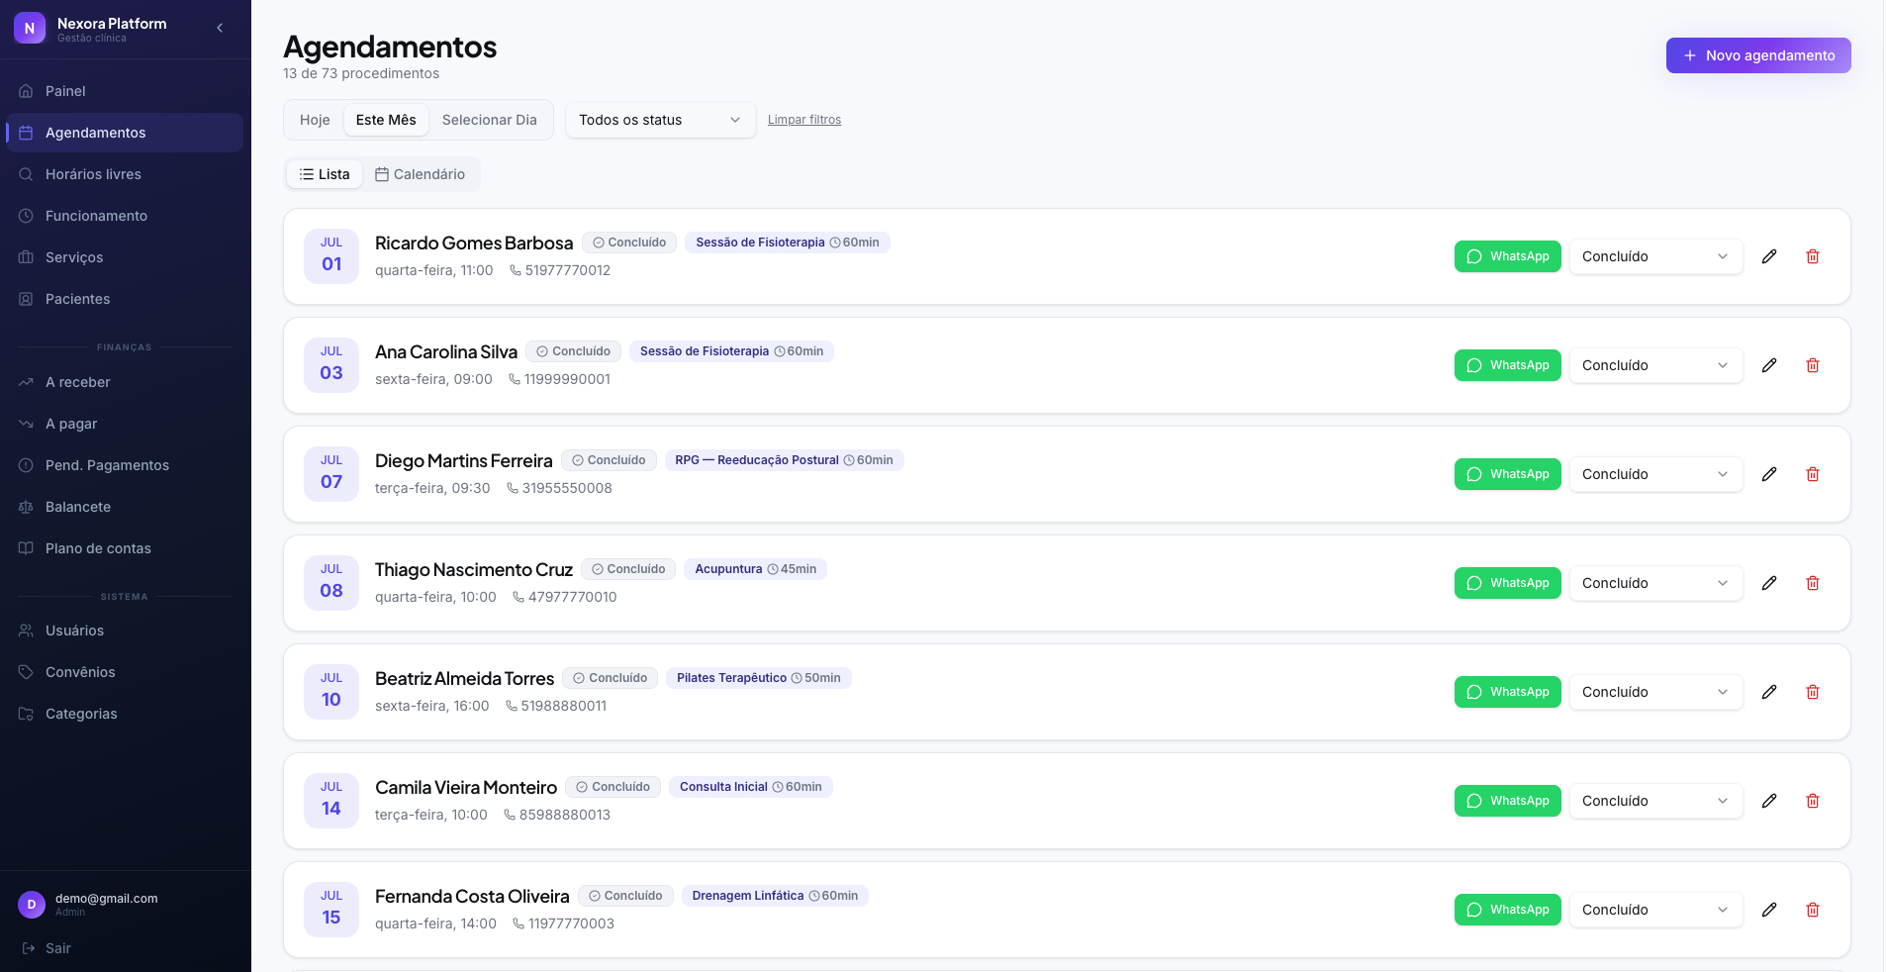Open status dropdown for Camila Vieira Monteiro
Image resolution: width=1886 pixels, height=972 pixels.
pyautogui.click(x=1655, y=801)
